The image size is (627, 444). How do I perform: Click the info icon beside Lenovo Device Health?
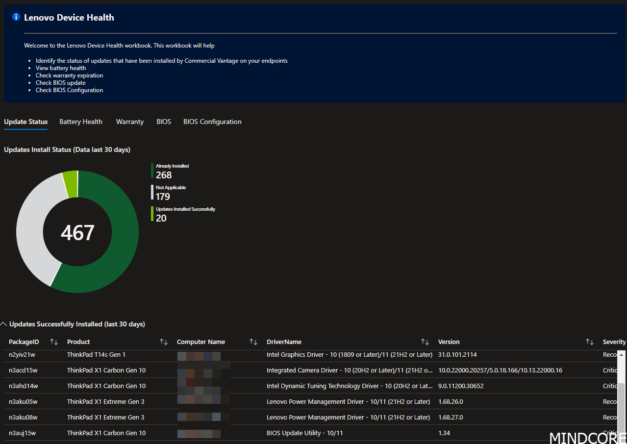[16, 17]
